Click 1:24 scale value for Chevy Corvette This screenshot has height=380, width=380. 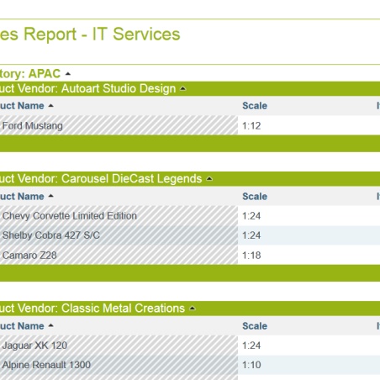click(251, 216)
